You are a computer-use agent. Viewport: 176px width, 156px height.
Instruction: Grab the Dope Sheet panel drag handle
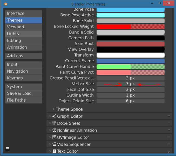point(169,123)
